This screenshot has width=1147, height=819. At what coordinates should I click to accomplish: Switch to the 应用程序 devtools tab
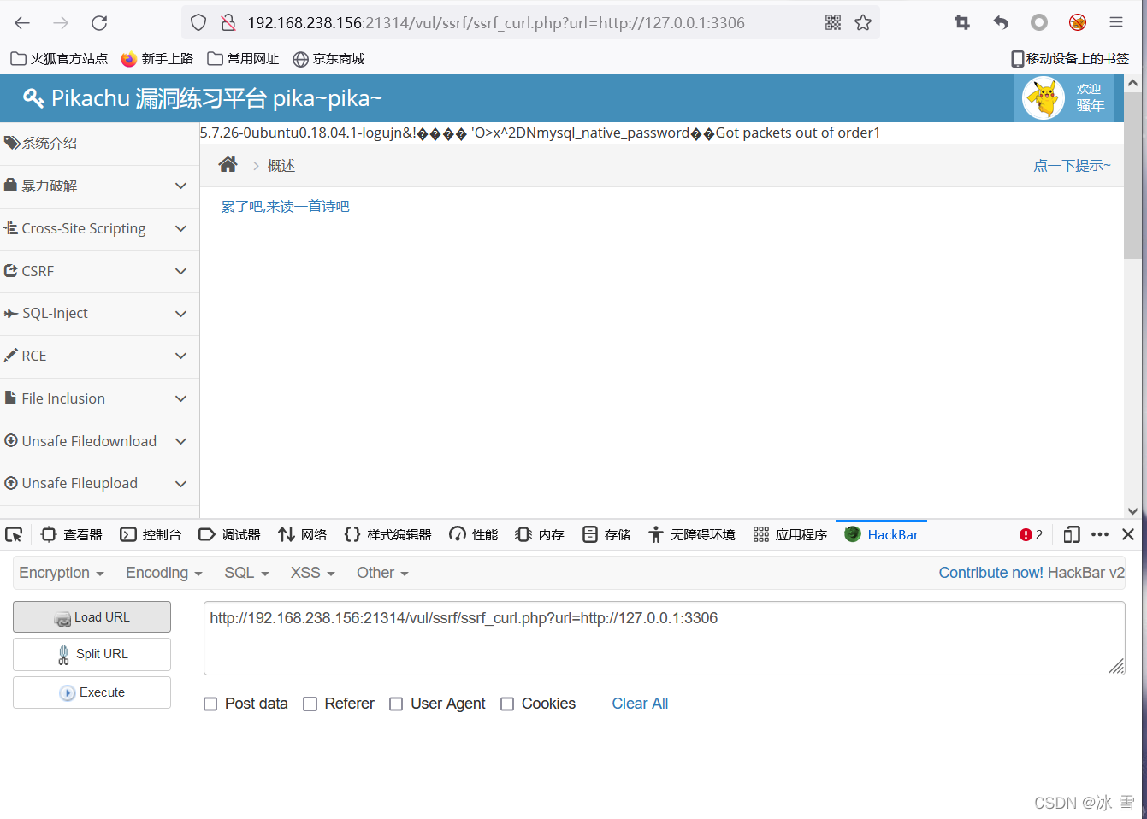[x=790, y=534]
